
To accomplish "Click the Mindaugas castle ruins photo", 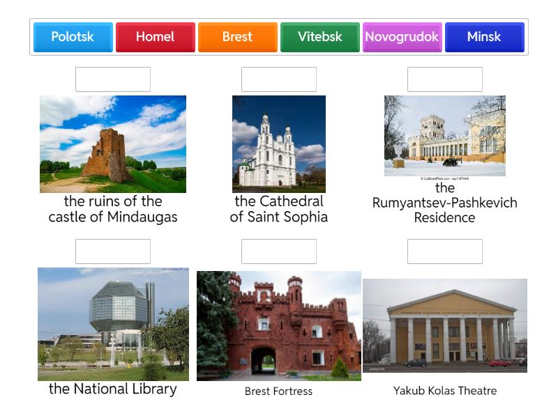I will click(113, 144).
